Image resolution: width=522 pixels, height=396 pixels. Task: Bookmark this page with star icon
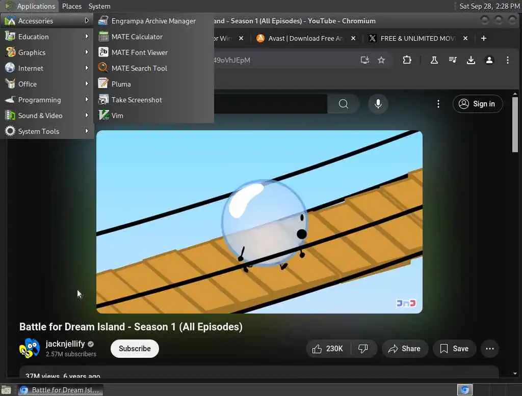(381, 60)
